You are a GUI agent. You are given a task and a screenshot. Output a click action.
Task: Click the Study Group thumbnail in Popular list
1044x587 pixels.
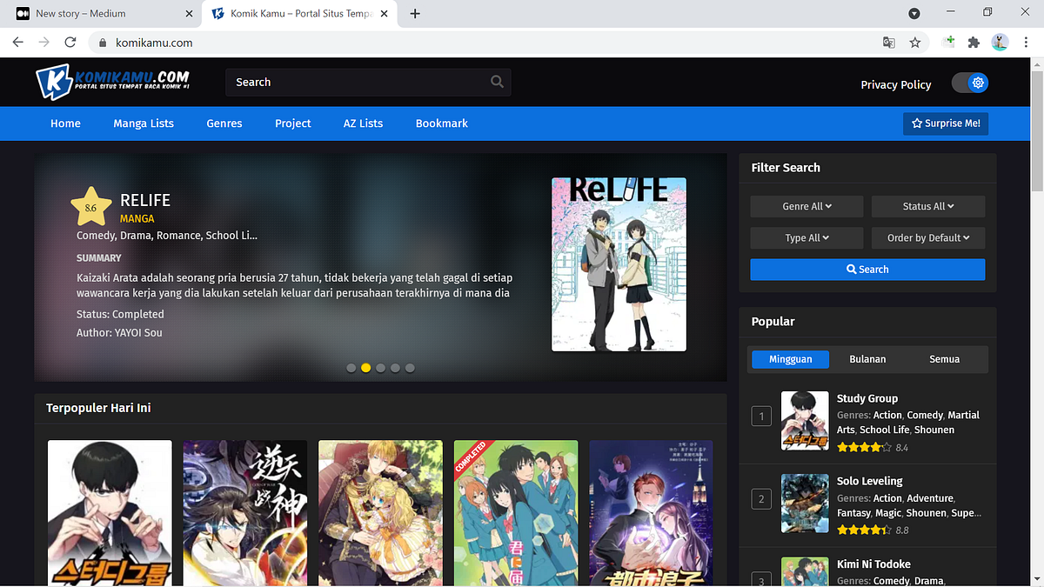805,421
